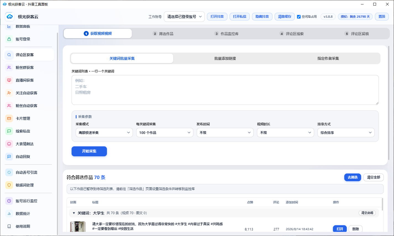Screen dimensions: 394x236
Task: Open the 发布时间 dropdown
Action: pyautogui.click(x=225, y=133)
